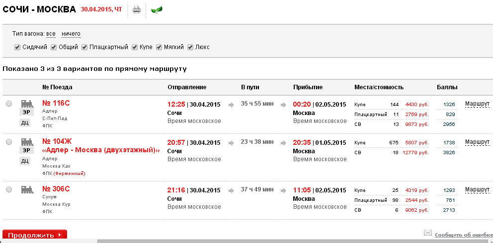Click the ЭР badge for train 116С

coord(26,113)
